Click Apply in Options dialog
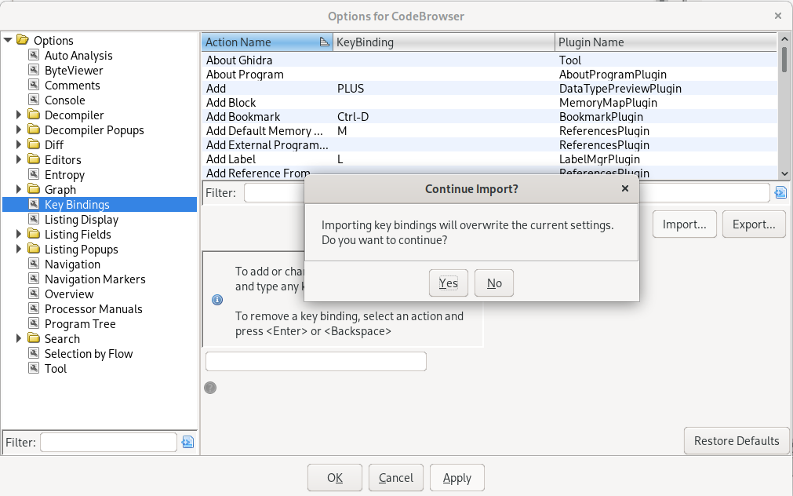793x496 pixels. pyautogui.click(x=457, y=478)
